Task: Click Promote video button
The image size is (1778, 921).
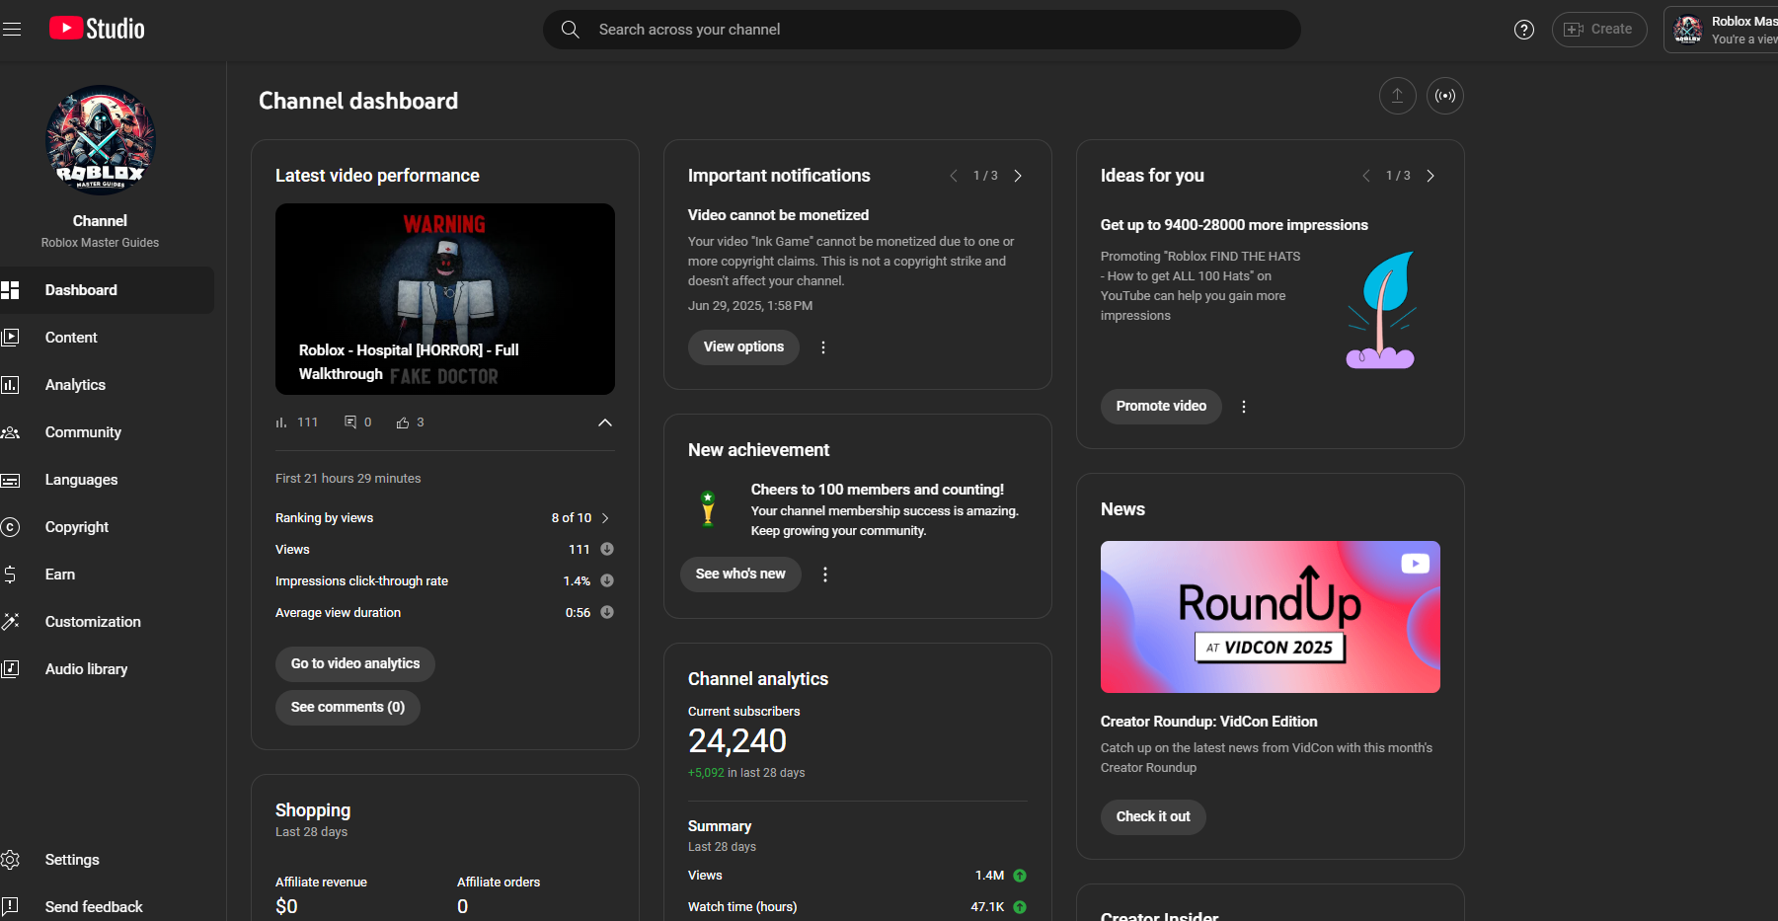Action: (1161, 407)
